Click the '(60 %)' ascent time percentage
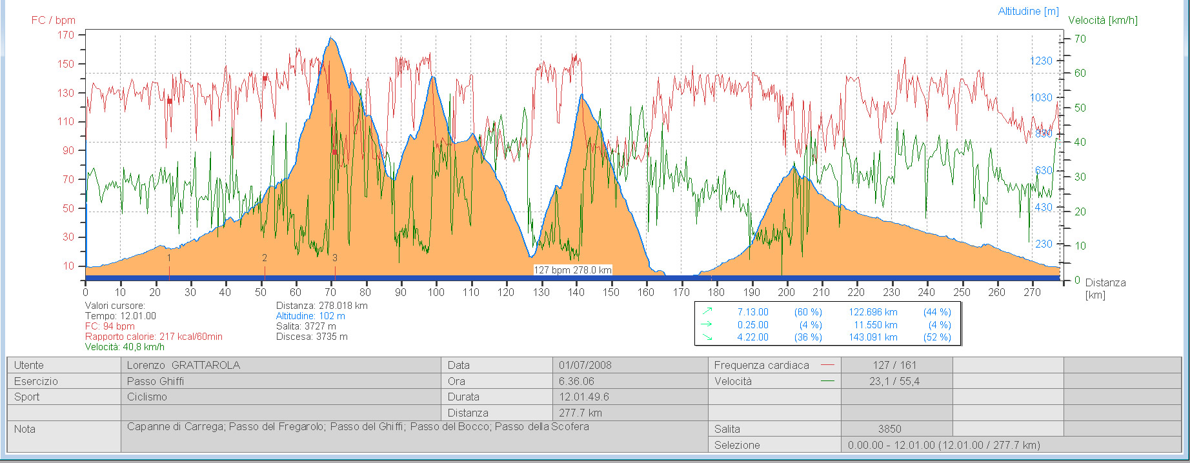 (808, 312)
